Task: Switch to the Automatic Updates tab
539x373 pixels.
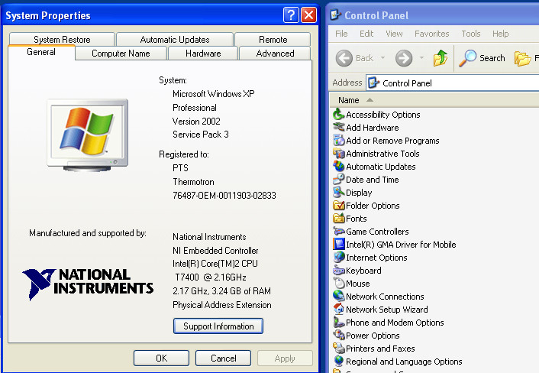Action: point(175,40)
